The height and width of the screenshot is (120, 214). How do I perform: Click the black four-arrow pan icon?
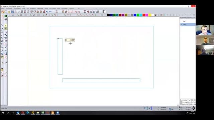click(193, 108)
